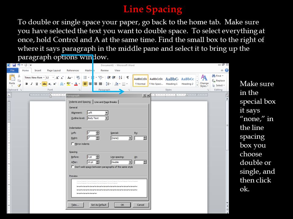Toggle Strikethrough formatting
The image size is (293, 219).
click(x=45, y=84)
